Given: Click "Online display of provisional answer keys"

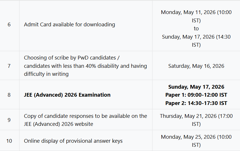Looking at the screenshot, I should coord(73,141).
